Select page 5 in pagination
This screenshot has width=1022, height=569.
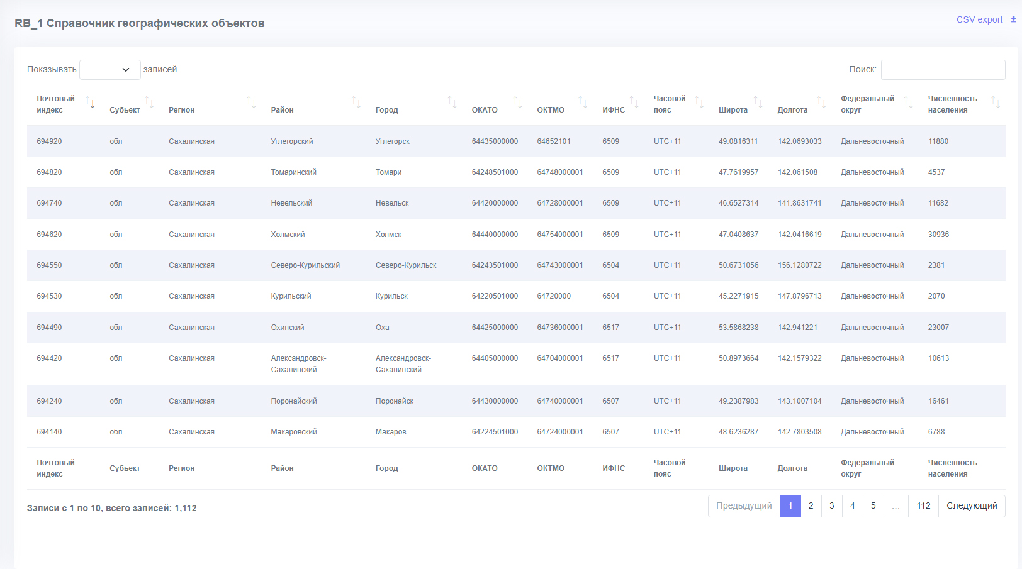pos(873,506)
